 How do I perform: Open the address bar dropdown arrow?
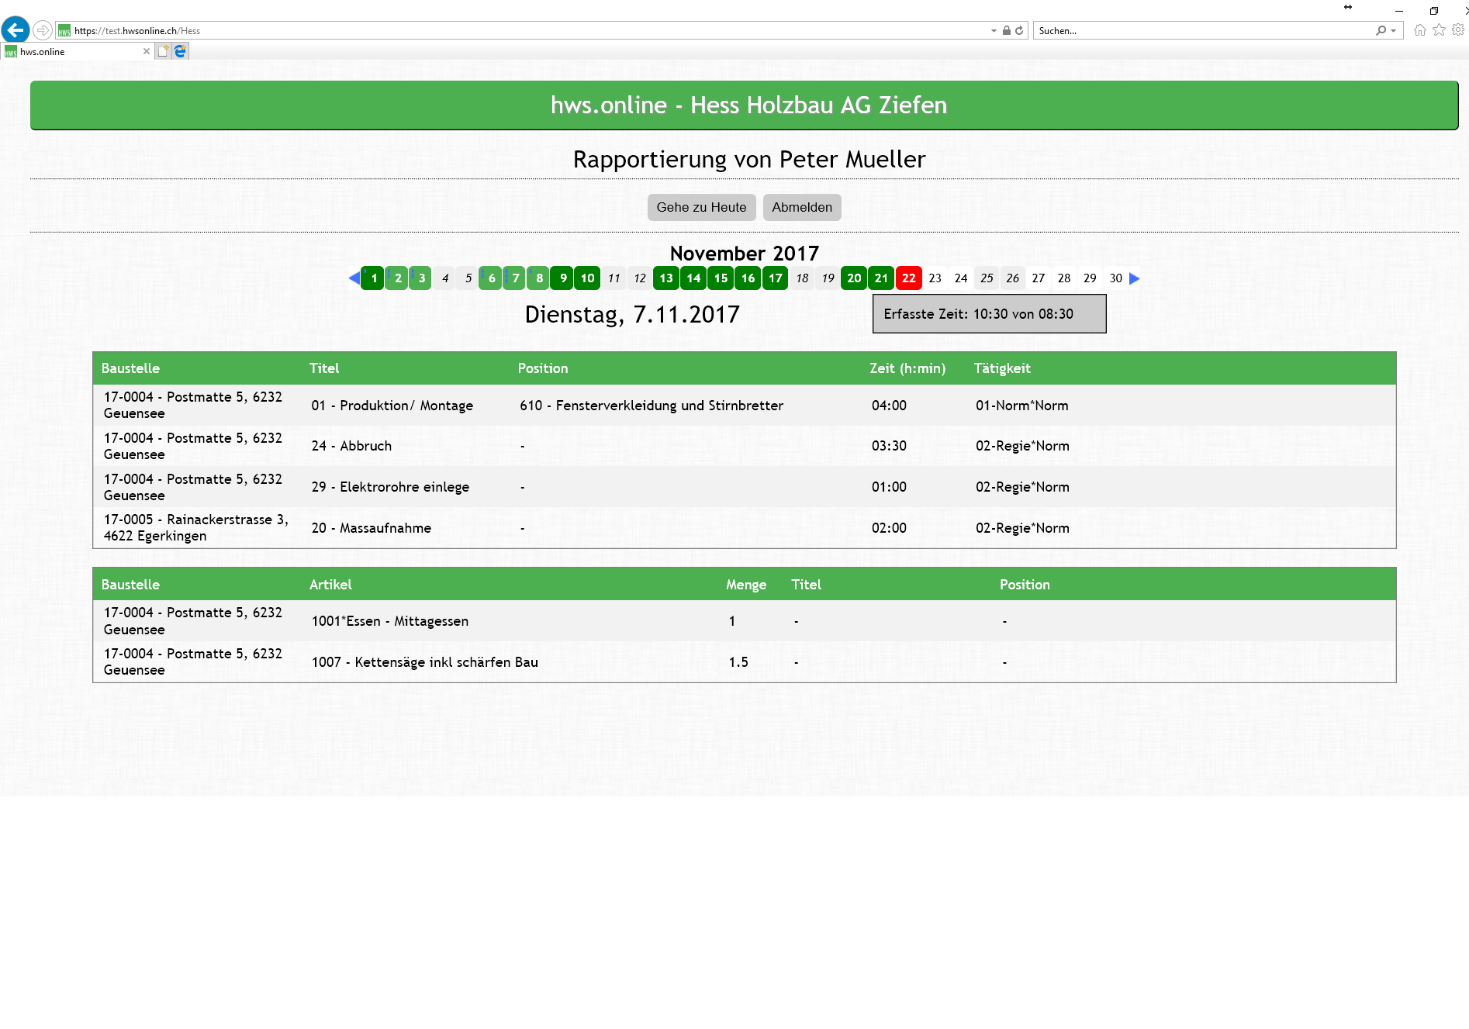coord(994,31)
